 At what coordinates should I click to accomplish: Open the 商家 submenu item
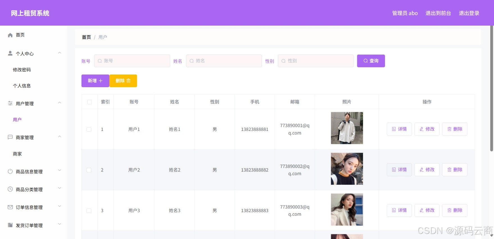coord(17,154)
